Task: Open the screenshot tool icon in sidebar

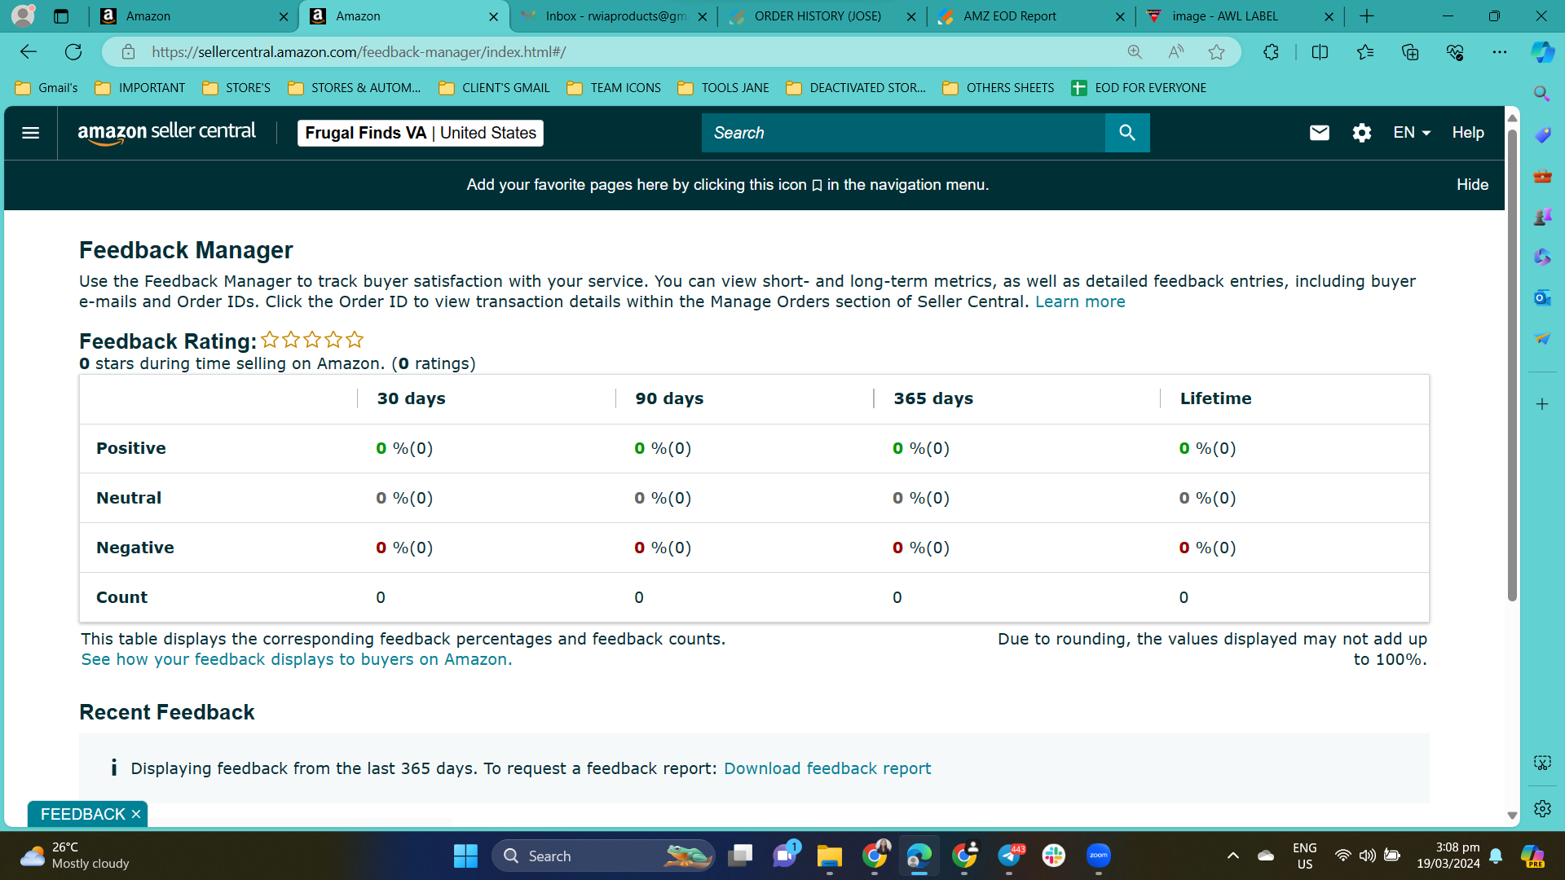Action: click(x=1541, y=763)
